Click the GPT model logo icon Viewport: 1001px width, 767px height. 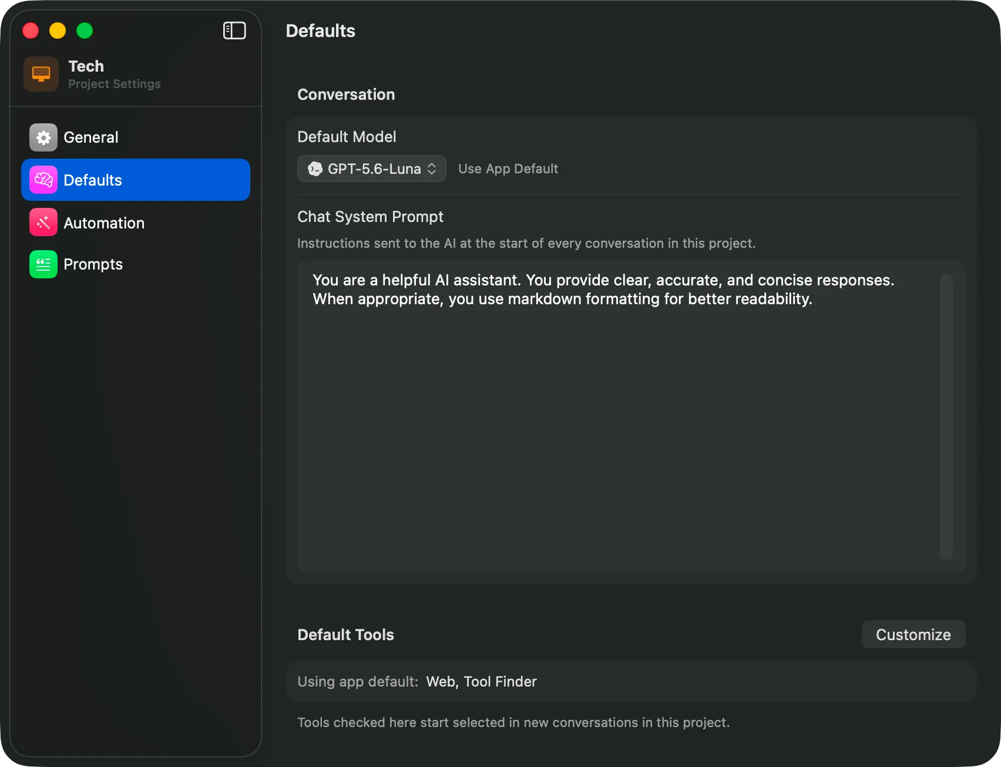coord(315,169)
